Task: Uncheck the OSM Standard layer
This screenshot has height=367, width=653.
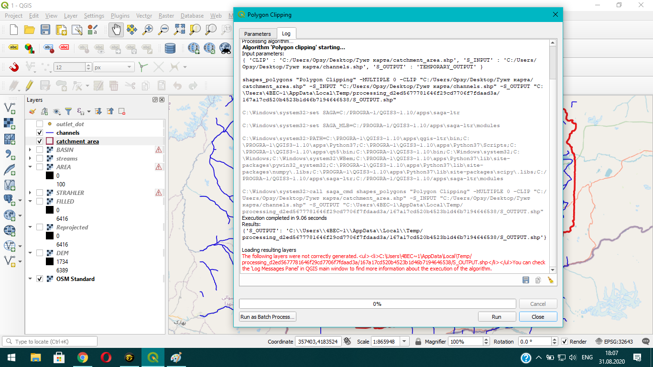Action: point(40,279)
